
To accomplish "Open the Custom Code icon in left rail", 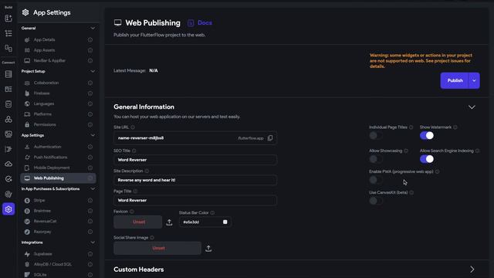I will click(x=8, y=149).
